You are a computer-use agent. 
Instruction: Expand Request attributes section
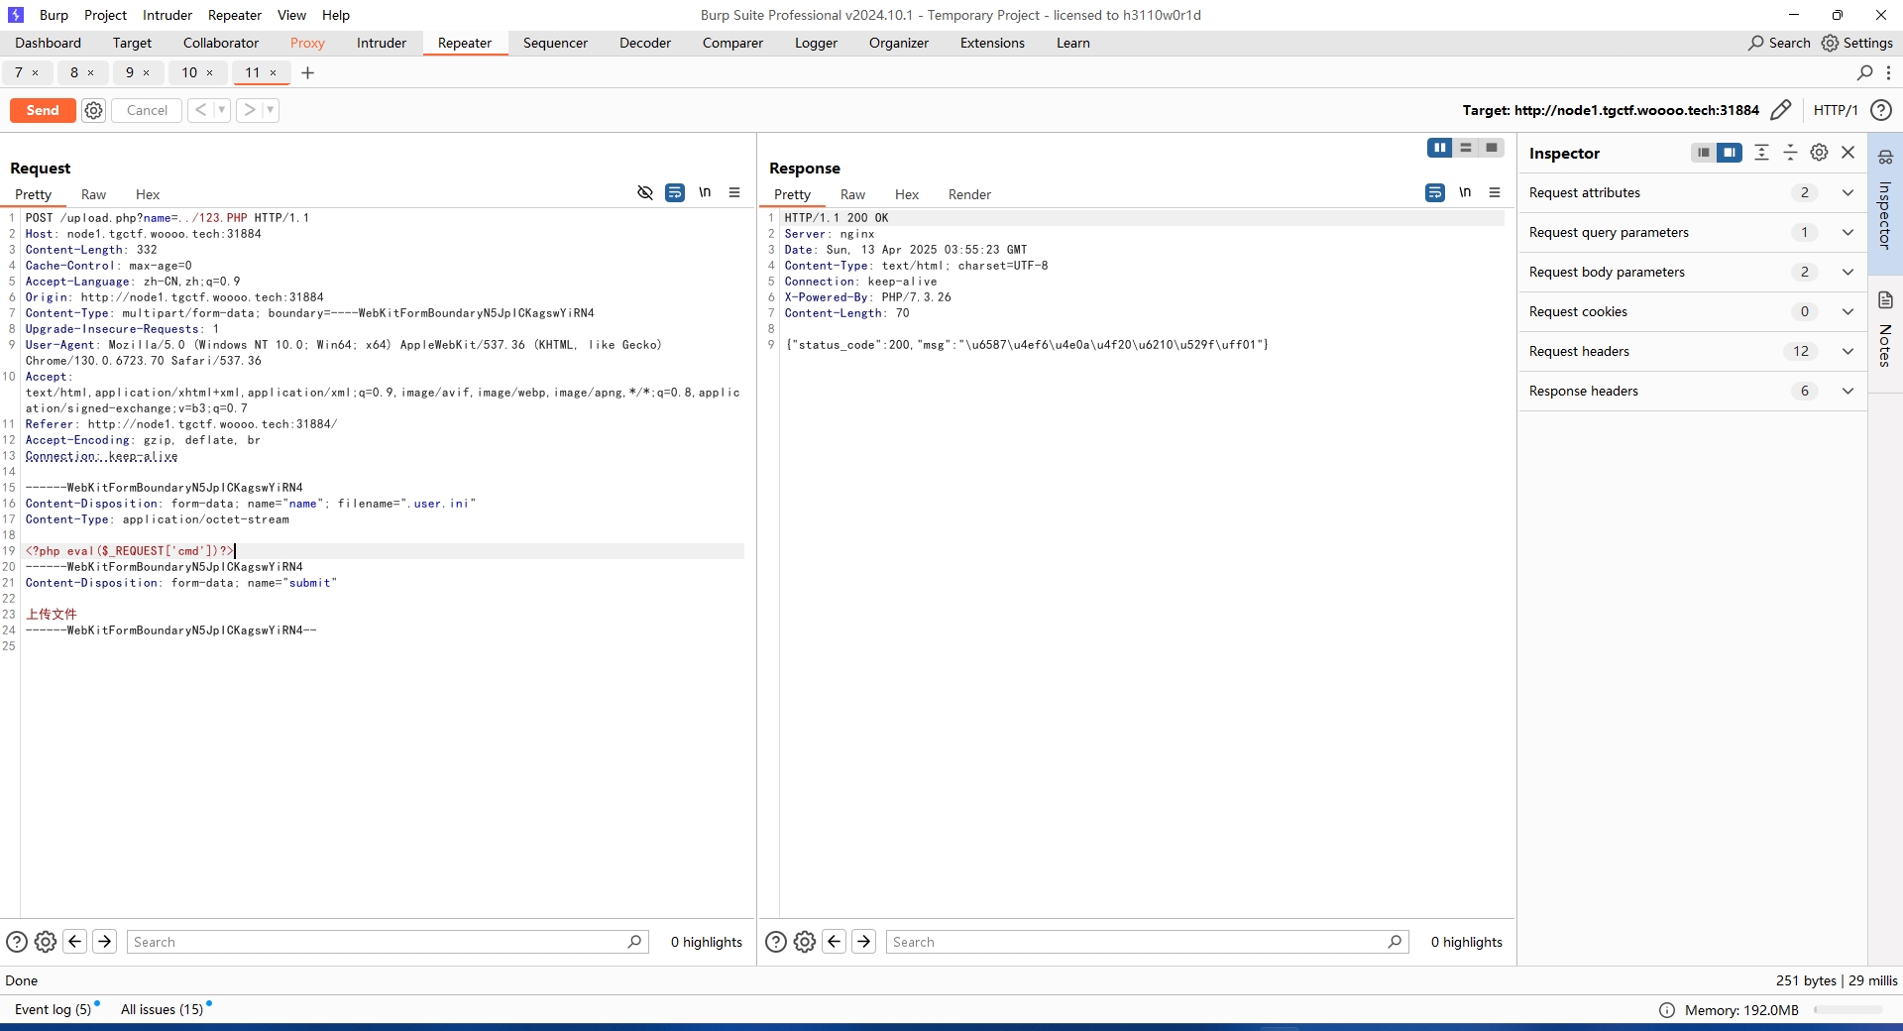pyautogui.click(x=1847, y=192)
